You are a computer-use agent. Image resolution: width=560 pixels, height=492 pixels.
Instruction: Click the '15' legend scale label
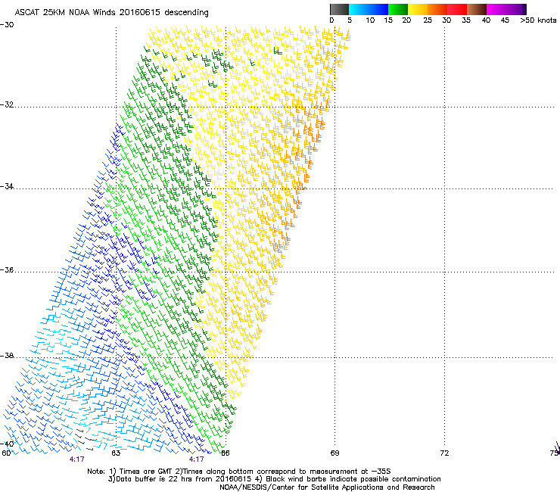point(388,20)
